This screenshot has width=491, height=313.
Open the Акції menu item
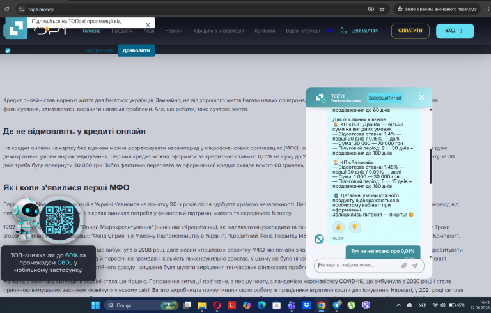click(x=149, y=31)
